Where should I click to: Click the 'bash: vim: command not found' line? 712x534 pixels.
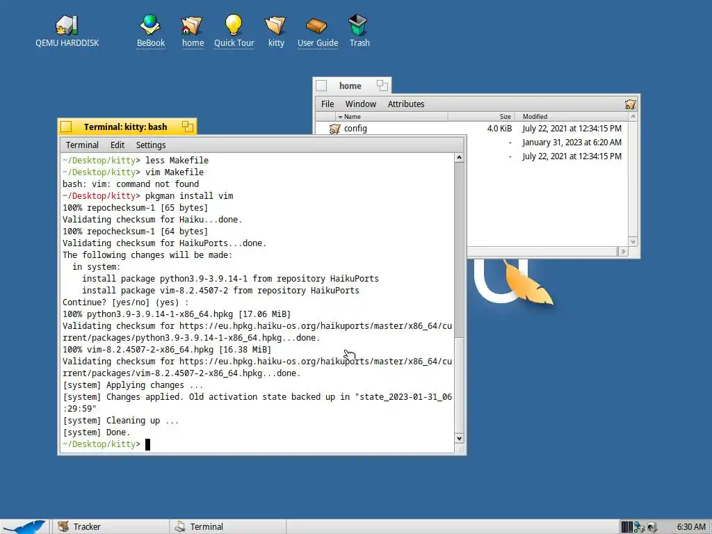[x=131, y=184]
